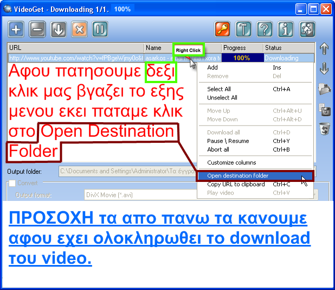Click the 100% progress bar cell
Viewport: 335px width, 290px height.
(242, 58)
